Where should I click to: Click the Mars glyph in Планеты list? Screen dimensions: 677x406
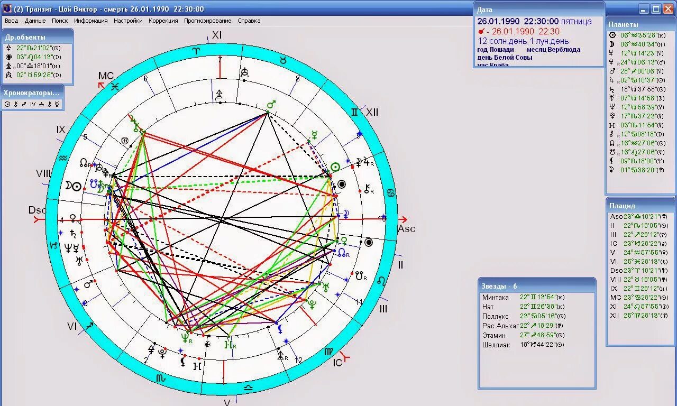(x=612, y=71)
